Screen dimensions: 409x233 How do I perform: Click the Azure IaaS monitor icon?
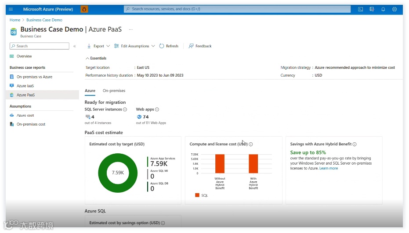coord(12,85)
